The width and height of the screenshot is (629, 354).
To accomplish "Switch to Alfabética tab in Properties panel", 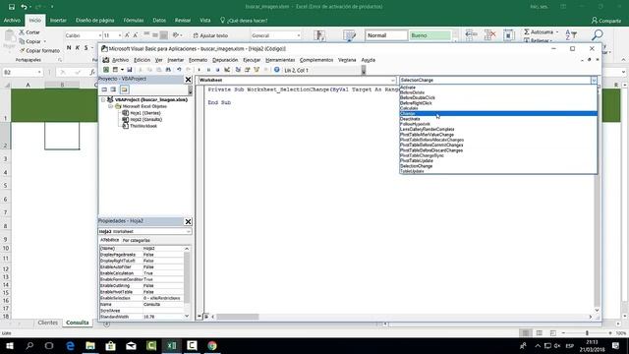I will 109,240.
